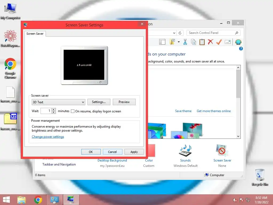
Task: Expand the address bar history dropdown
Action: tap(174, 33)
